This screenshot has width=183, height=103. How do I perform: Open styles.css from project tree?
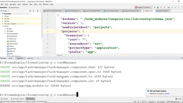12,51
